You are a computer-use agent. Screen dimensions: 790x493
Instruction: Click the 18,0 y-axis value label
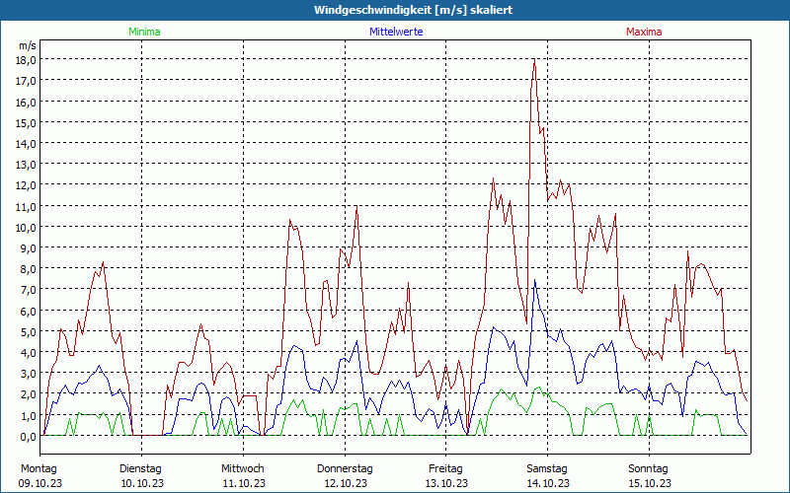point(26,59)
